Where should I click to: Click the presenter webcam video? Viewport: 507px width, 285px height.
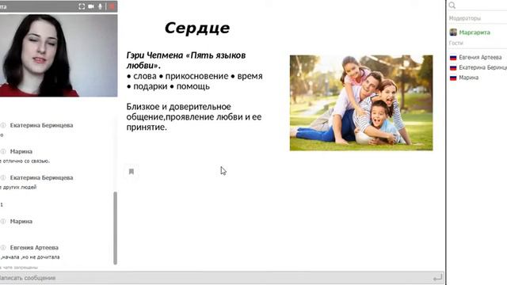(x=59, y=55)
